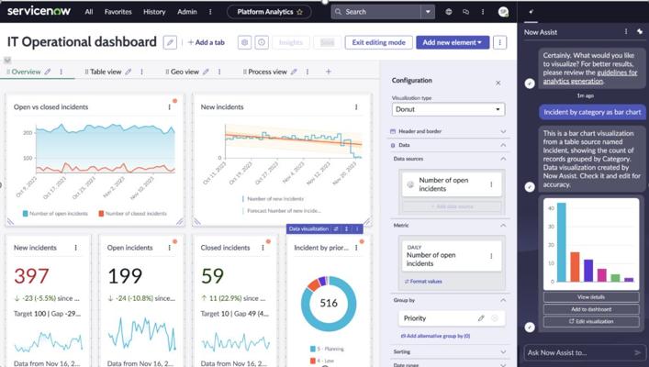This screenshot has width=649, height=367.
Task: Click the pencil icon beside the dashboard title
Action: point(170,42)
